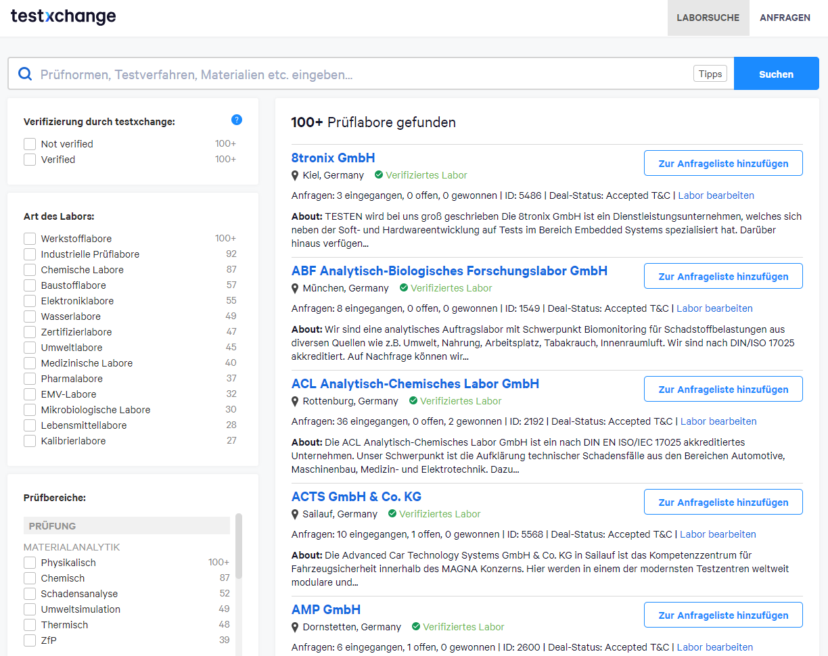Click the green verified checkmark for 8tronix GmbH
The width and height of the screenshot is (828, 656).
coord(379,175)
